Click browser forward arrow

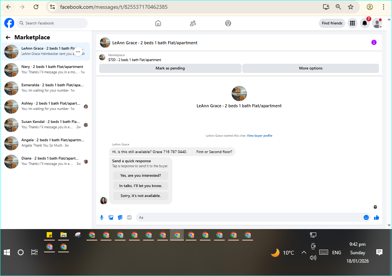coord(22,7)
